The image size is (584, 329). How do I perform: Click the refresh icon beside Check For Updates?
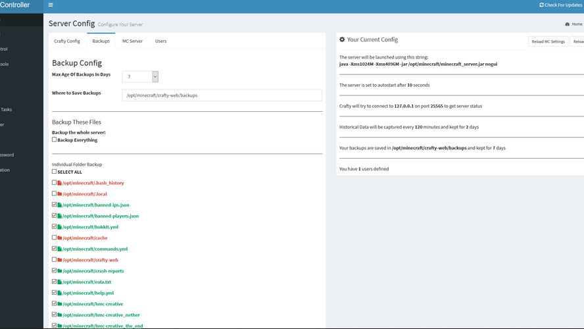pyautogui.click(x=541, y=5)
